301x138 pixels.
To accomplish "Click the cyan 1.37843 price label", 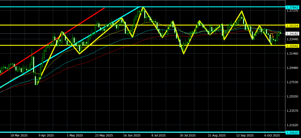I will coord(292,7).
